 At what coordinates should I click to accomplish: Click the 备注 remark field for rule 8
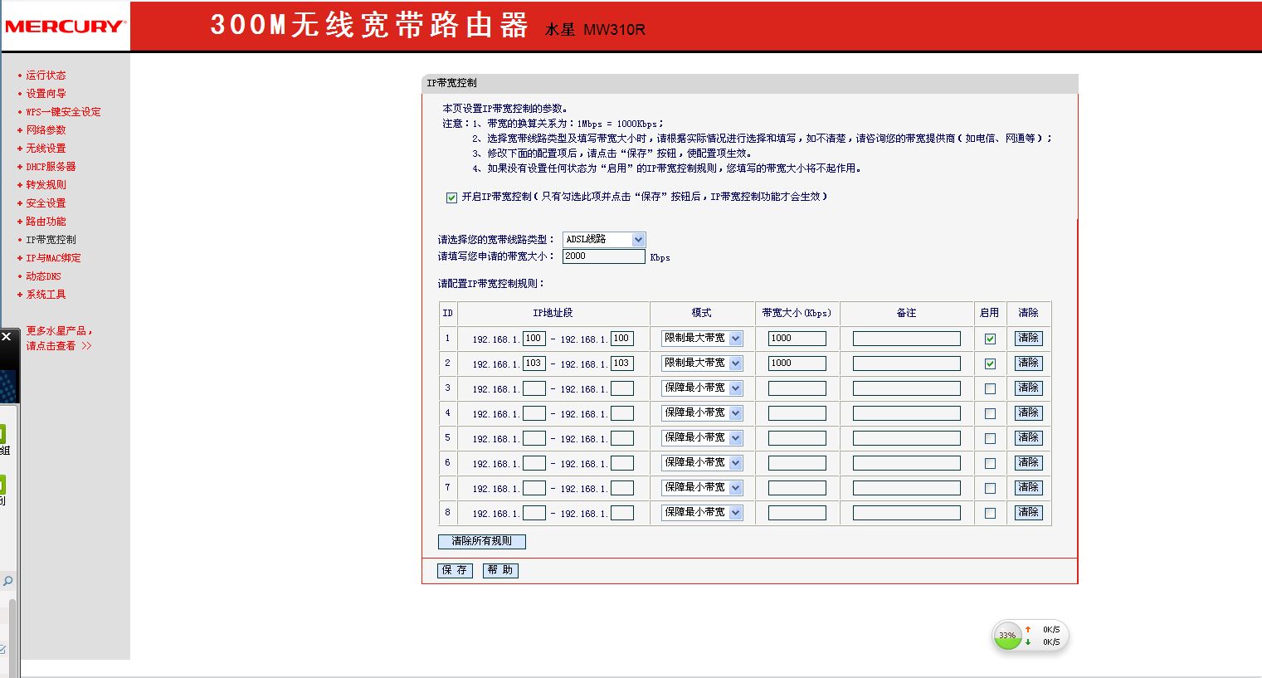907,513
